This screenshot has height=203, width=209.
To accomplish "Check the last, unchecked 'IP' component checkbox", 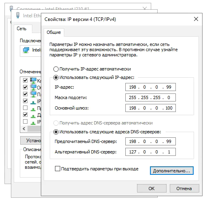I will (x=25, y=121).
